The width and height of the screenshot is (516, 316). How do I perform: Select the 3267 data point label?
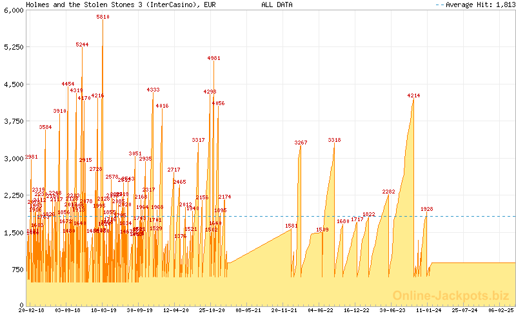pyautogui.click(x=301, y=143)
